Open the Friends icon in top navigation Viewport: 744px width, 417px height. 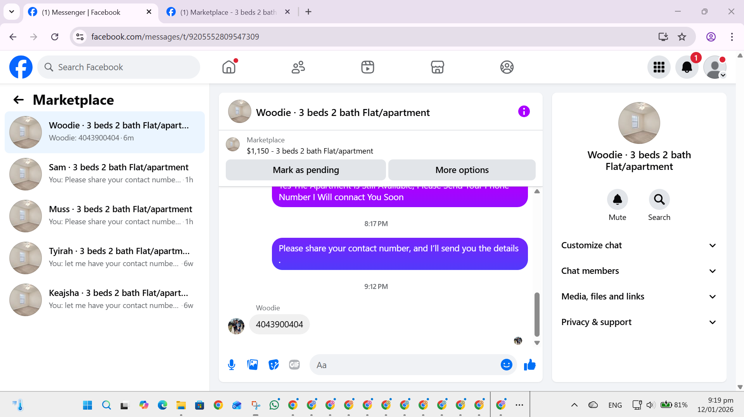298,67
